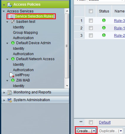Check the checkbox for the Default rule
The width and height of the screenshot is (125, 134).
point(91,122)
